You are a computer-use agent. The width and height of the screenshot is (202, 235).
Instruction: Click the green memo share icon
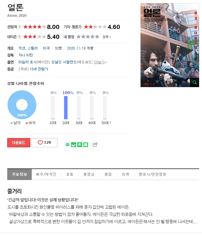pos(86,145)
